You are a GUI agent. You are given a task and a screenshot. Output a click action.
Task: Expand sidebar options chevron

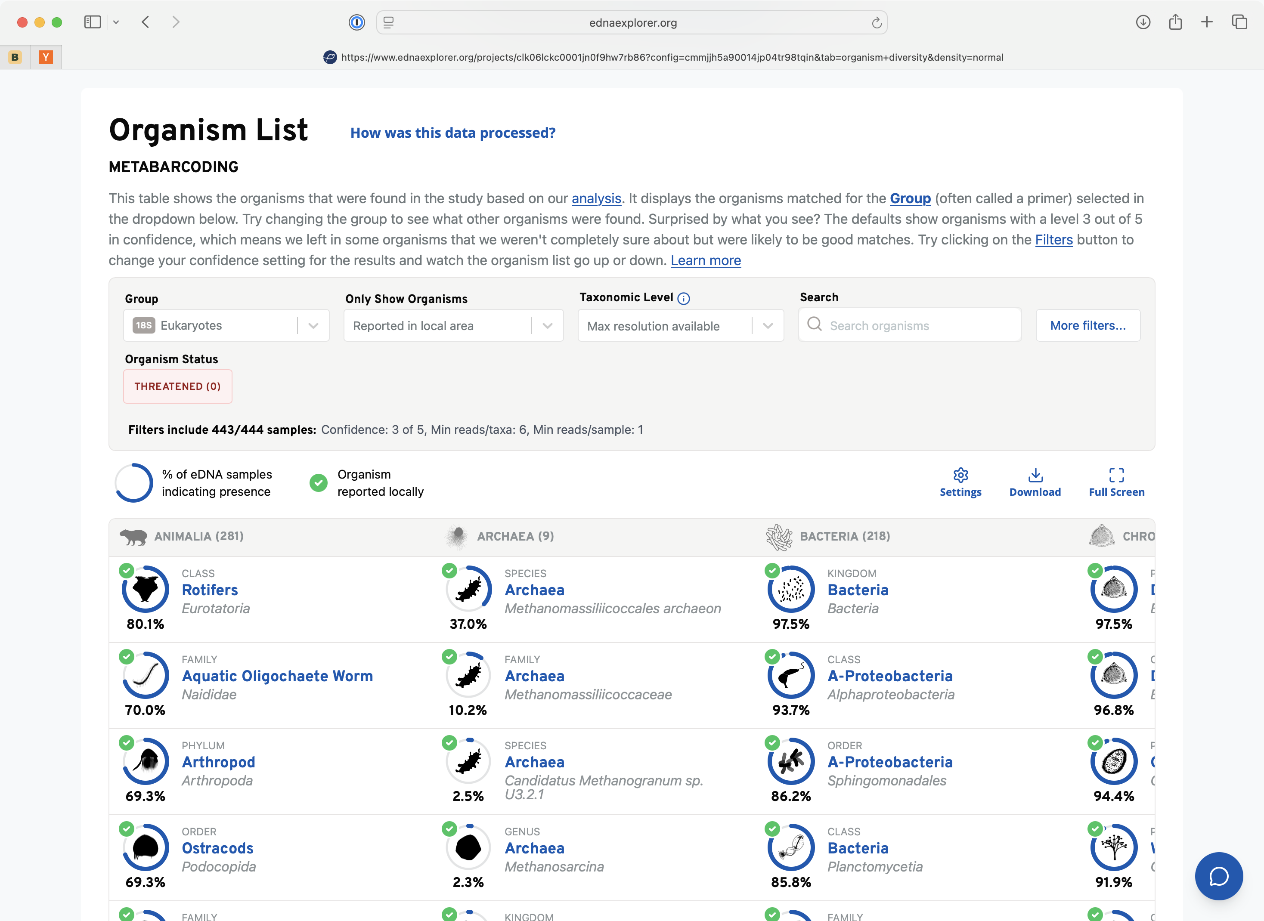click(116, 22)
